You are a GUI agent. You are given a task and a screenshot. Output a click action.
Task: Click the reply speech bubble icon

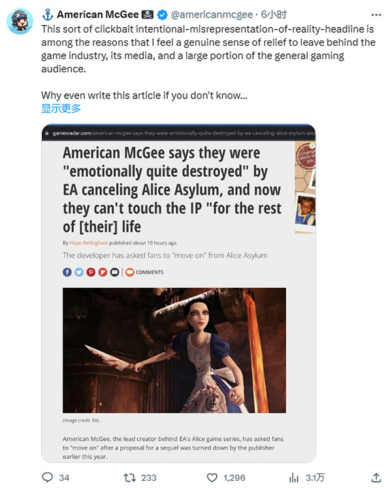(x=47, y=478)
